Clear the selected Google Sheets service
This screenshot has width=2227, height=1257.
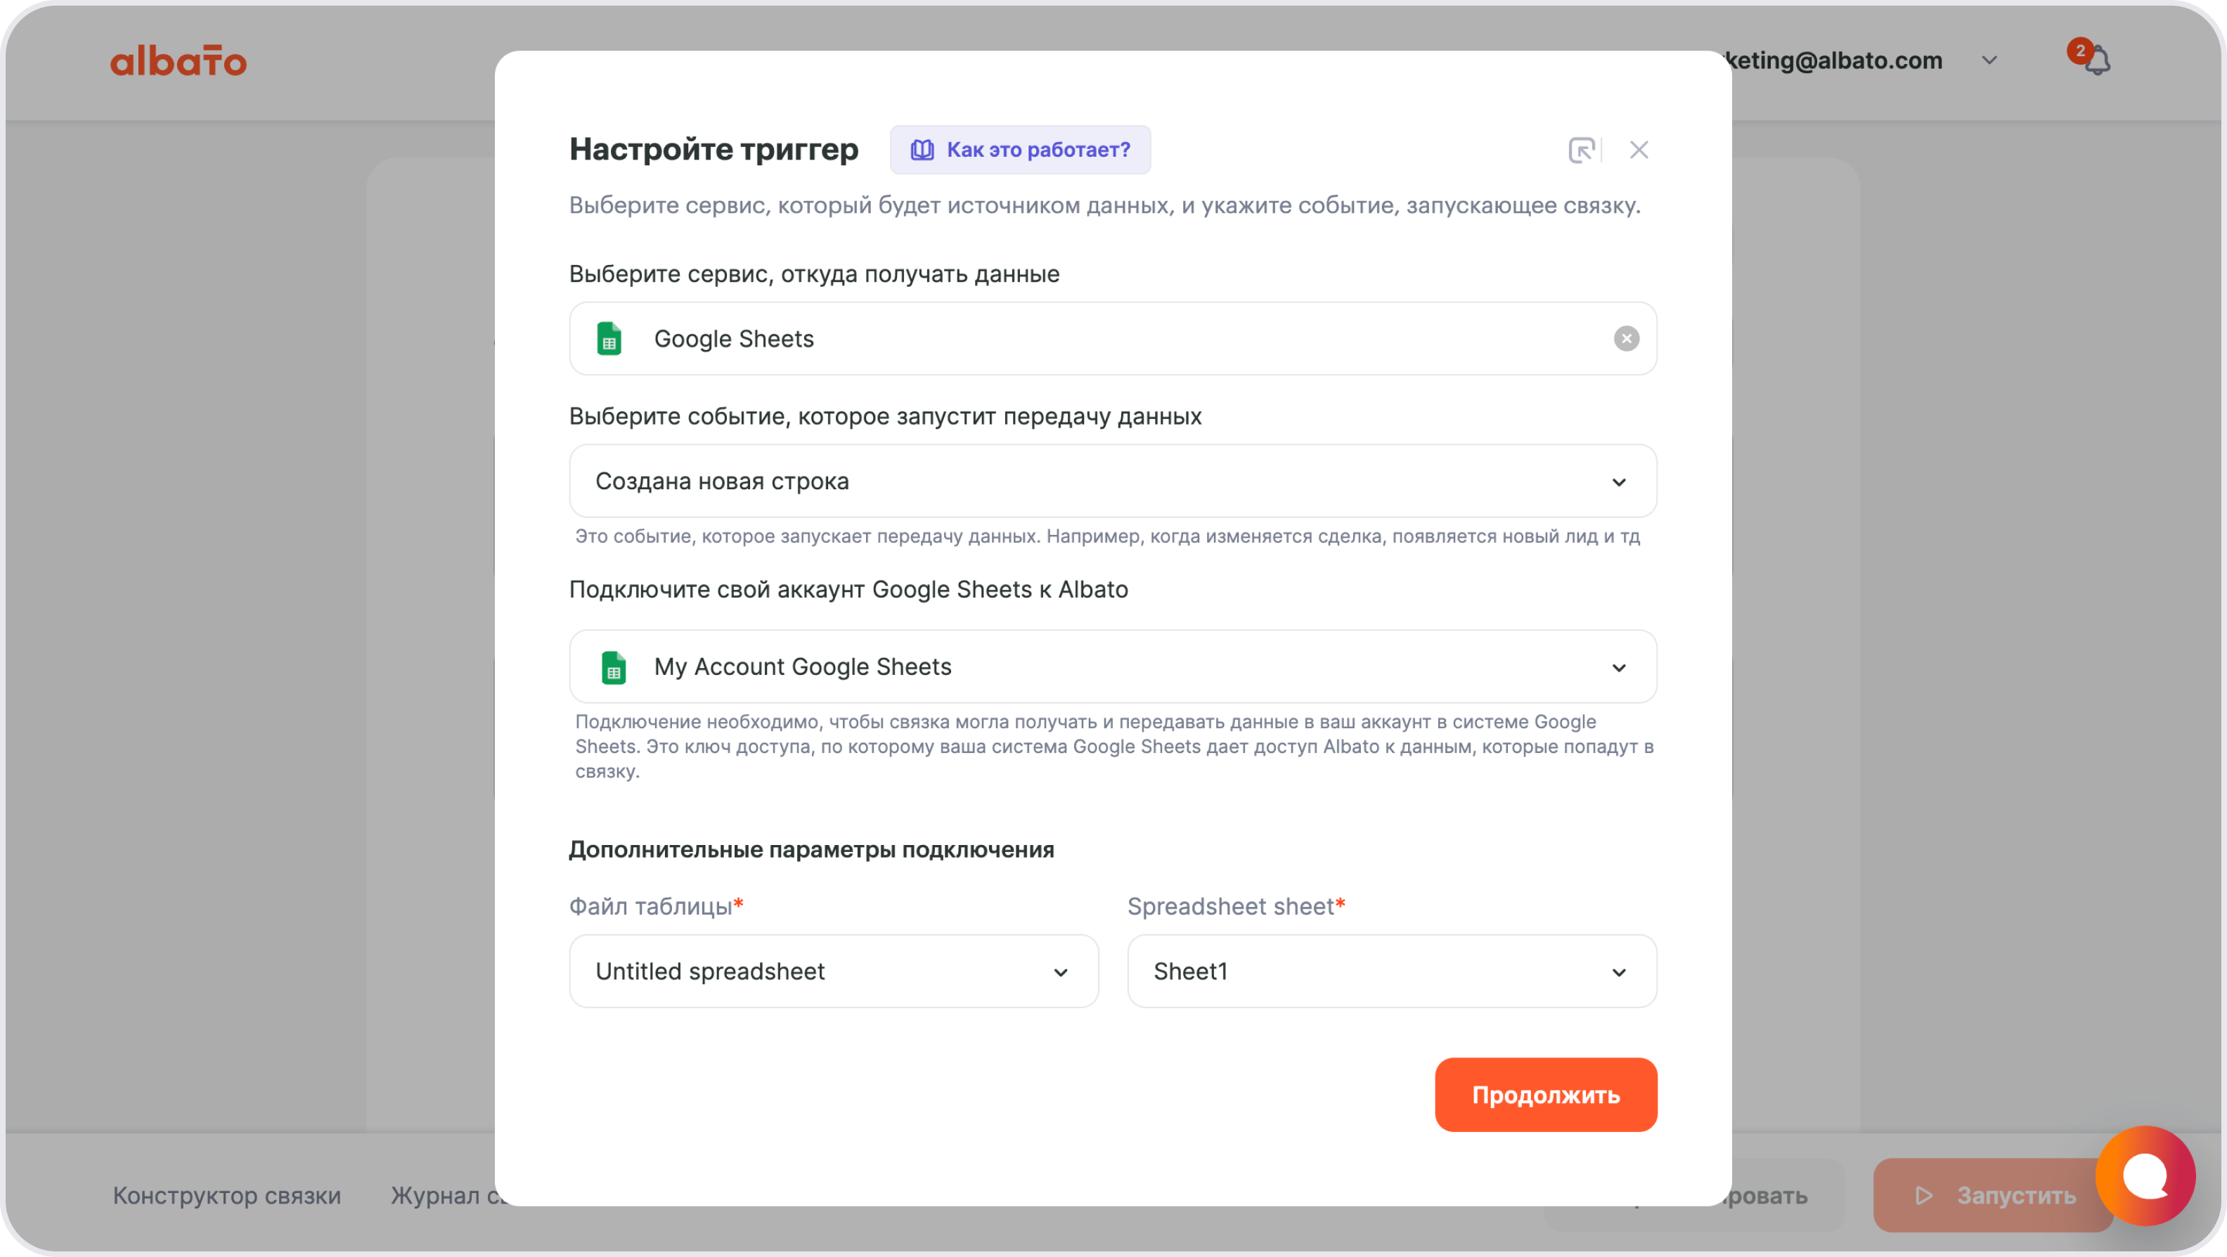[x=1626, y=339]
